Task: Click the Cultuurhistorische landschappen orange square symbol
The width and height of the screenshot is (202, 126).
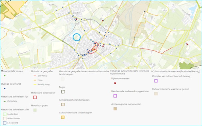Action: (x=63, y=117)
